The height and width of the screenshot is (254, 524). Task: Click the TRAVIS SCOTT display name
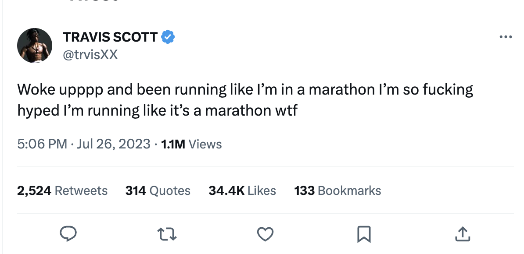[x=110, y=38]
